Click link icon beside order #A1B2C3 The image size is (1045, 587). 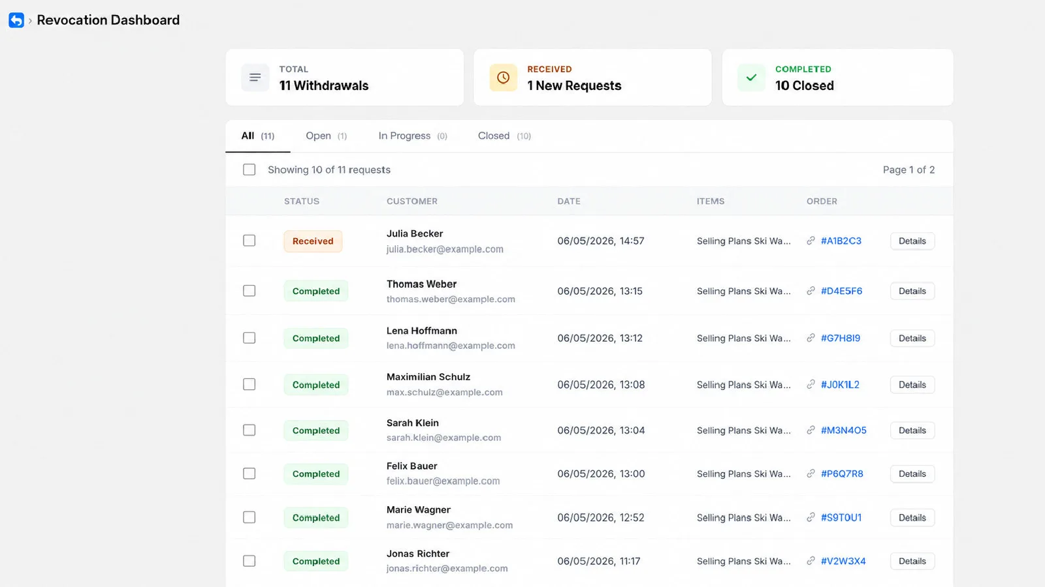pos(811,241)
